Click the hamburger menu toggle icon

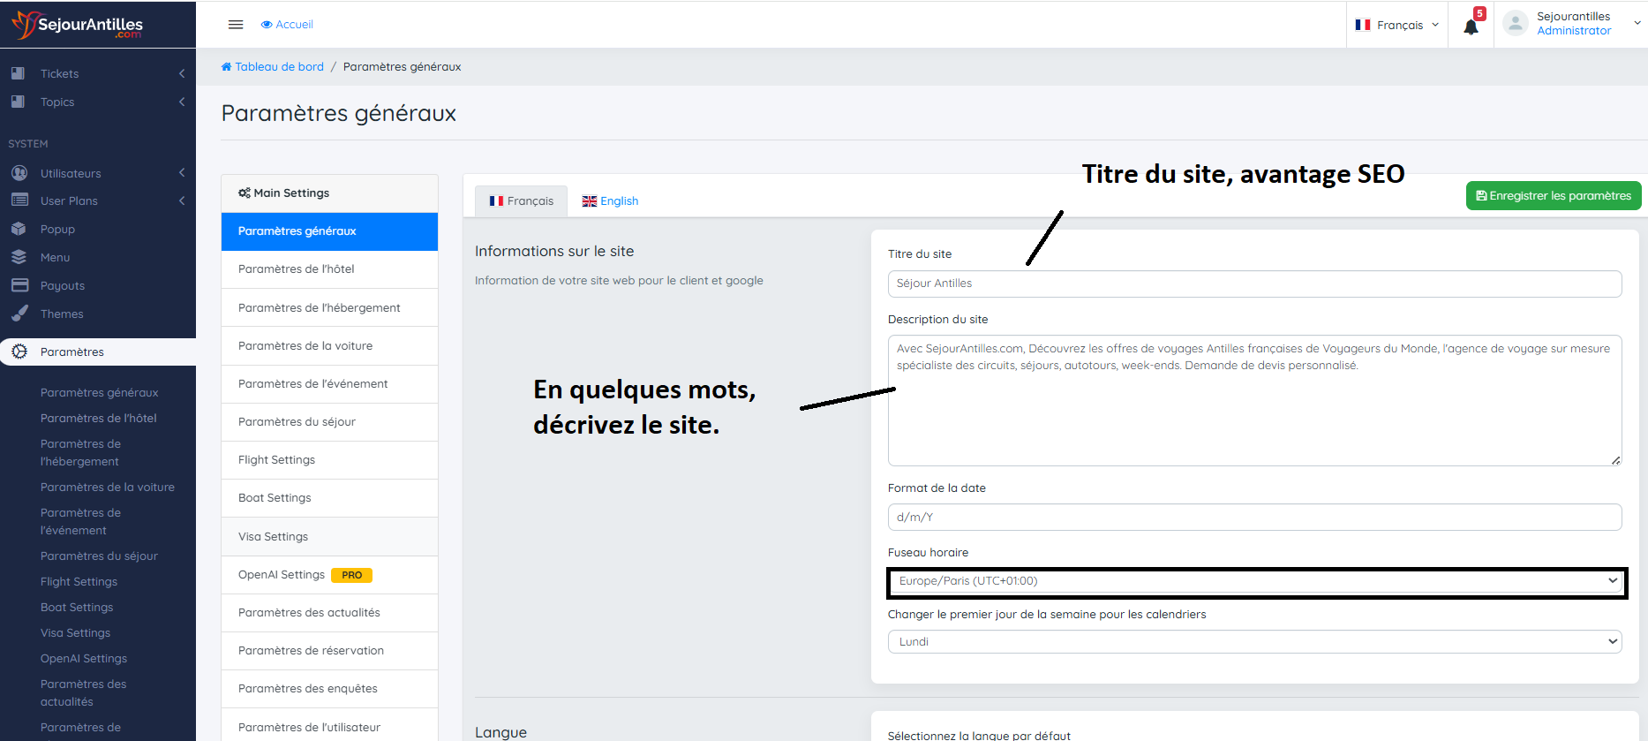coord(236,25)
